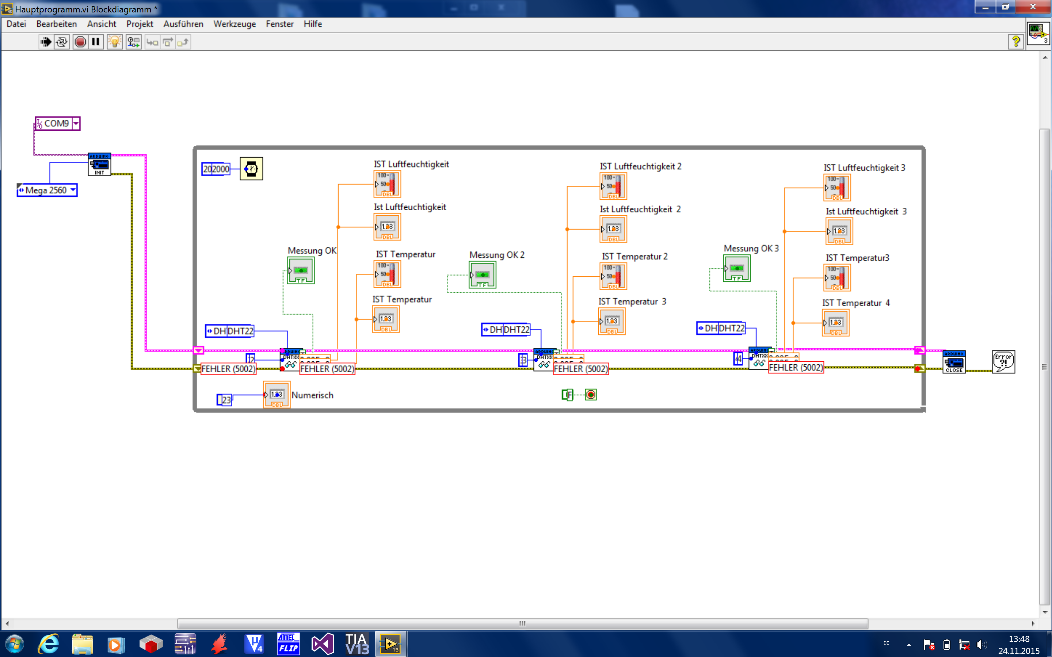Click the horizontal scrollbar thumb
Viewport: 1052px width, 657px height.
522,623
